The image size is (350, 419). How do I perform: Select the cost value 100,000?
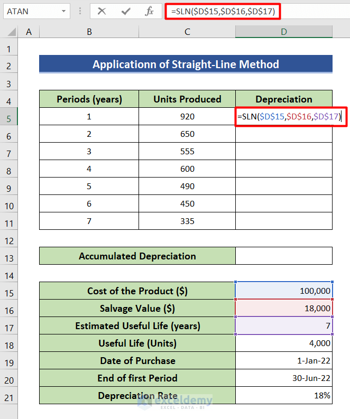pos(284,291)
